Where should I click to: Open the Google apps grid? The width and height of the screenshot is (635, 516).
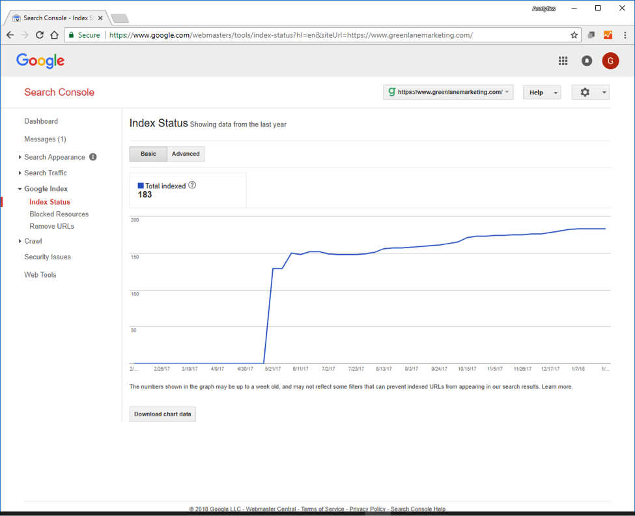coord(563,61)
